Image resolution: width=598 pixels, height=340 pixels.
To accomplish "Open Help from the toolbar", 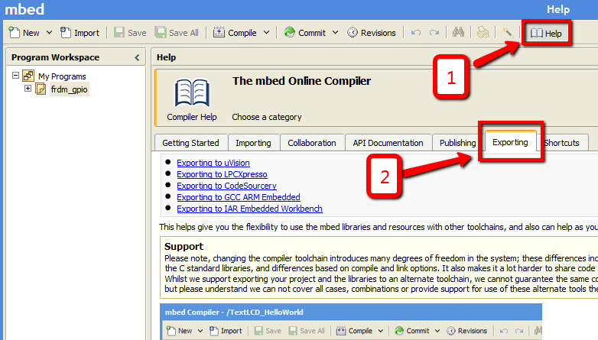I will point(546,33).
